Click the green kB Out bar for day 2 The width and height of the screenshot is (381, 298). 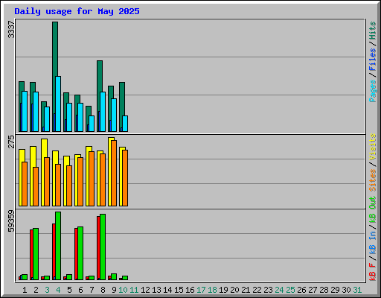tap(36, 254)
